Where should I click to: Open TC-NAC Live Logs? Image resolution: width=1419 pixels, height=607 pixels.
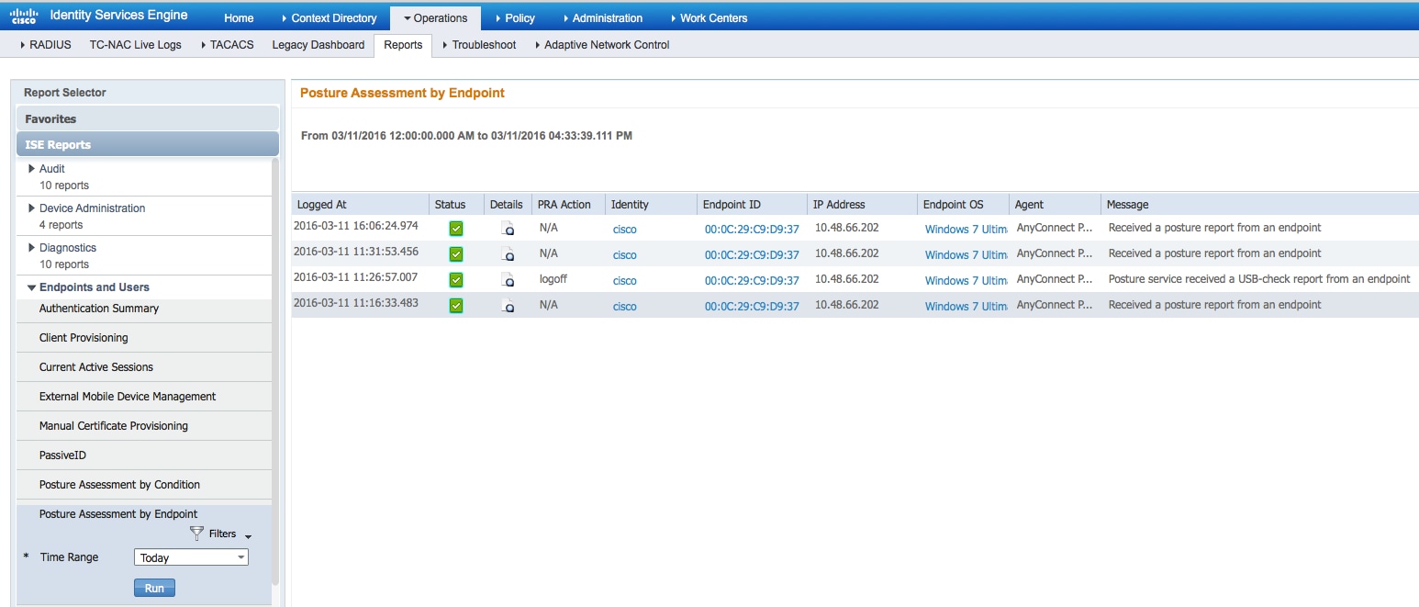tap(135, 44)
